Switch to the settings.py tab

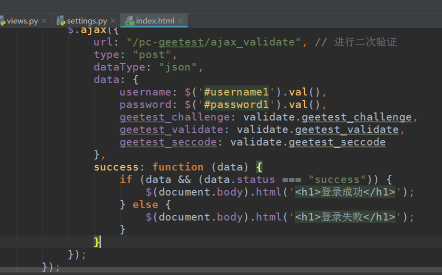87,21
